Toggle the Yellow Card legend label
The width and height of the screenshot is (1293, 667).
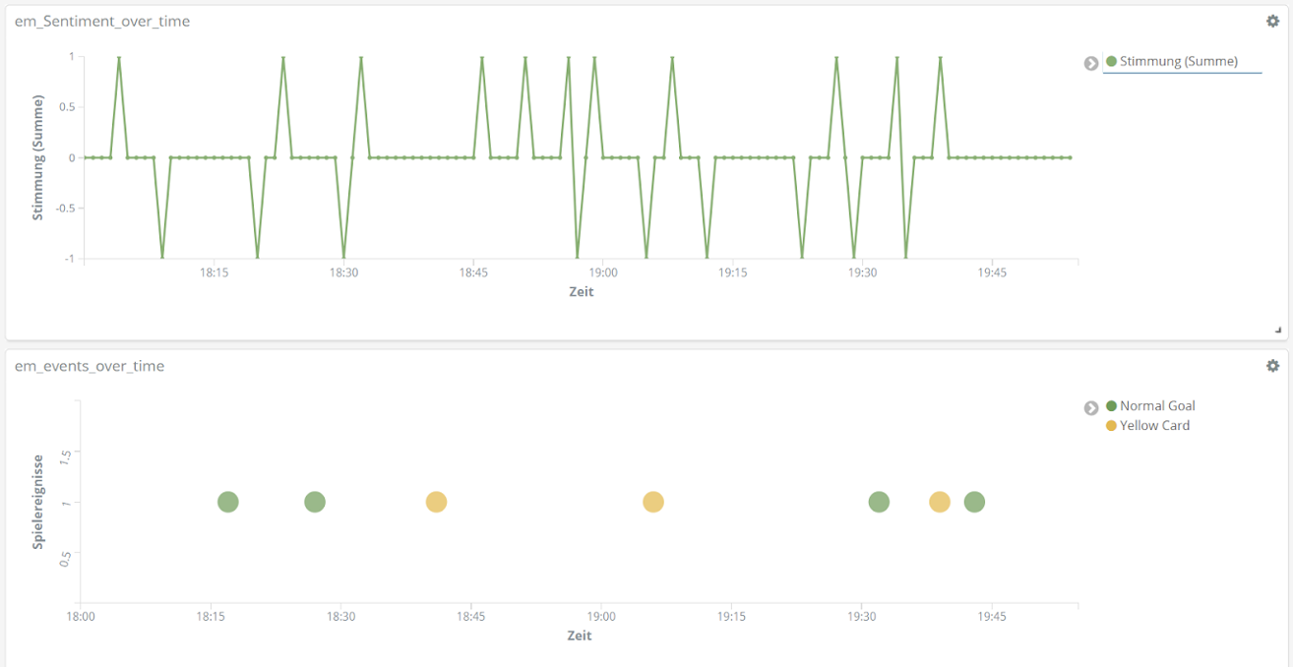click(x=1154, y=425)
